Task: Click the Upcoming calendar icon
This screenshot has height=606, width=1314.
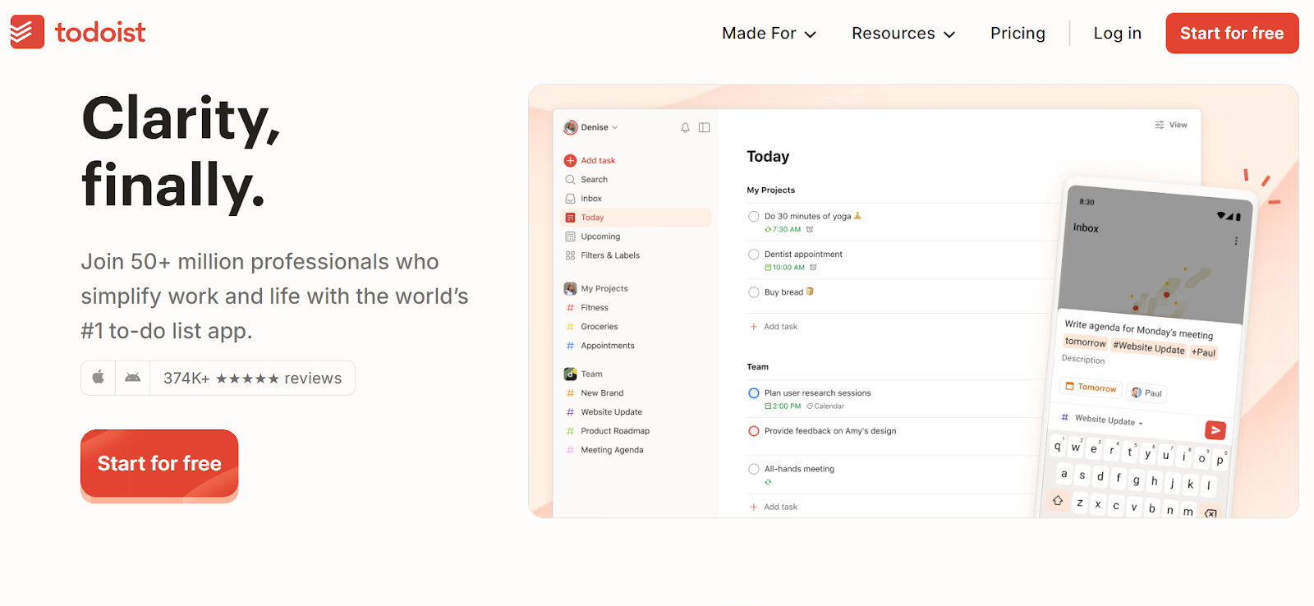Action: (x=570, y=236)
